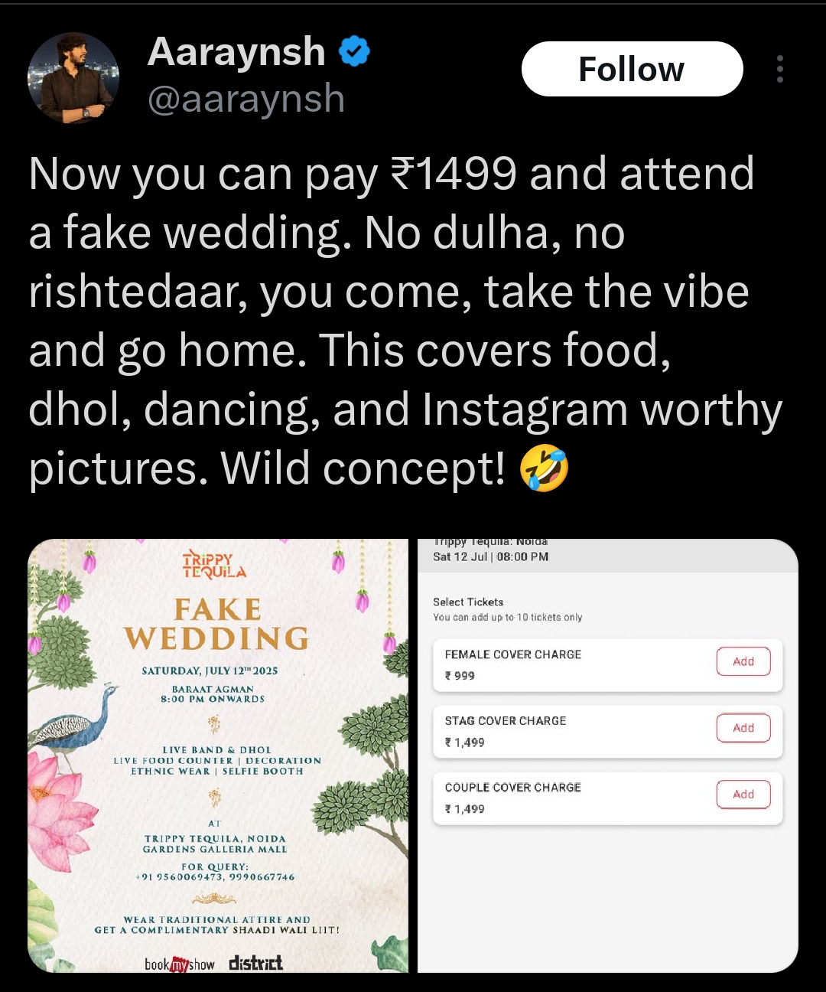Tap the District logo on poster
826x992 pixels.
[x=255, y=963]
